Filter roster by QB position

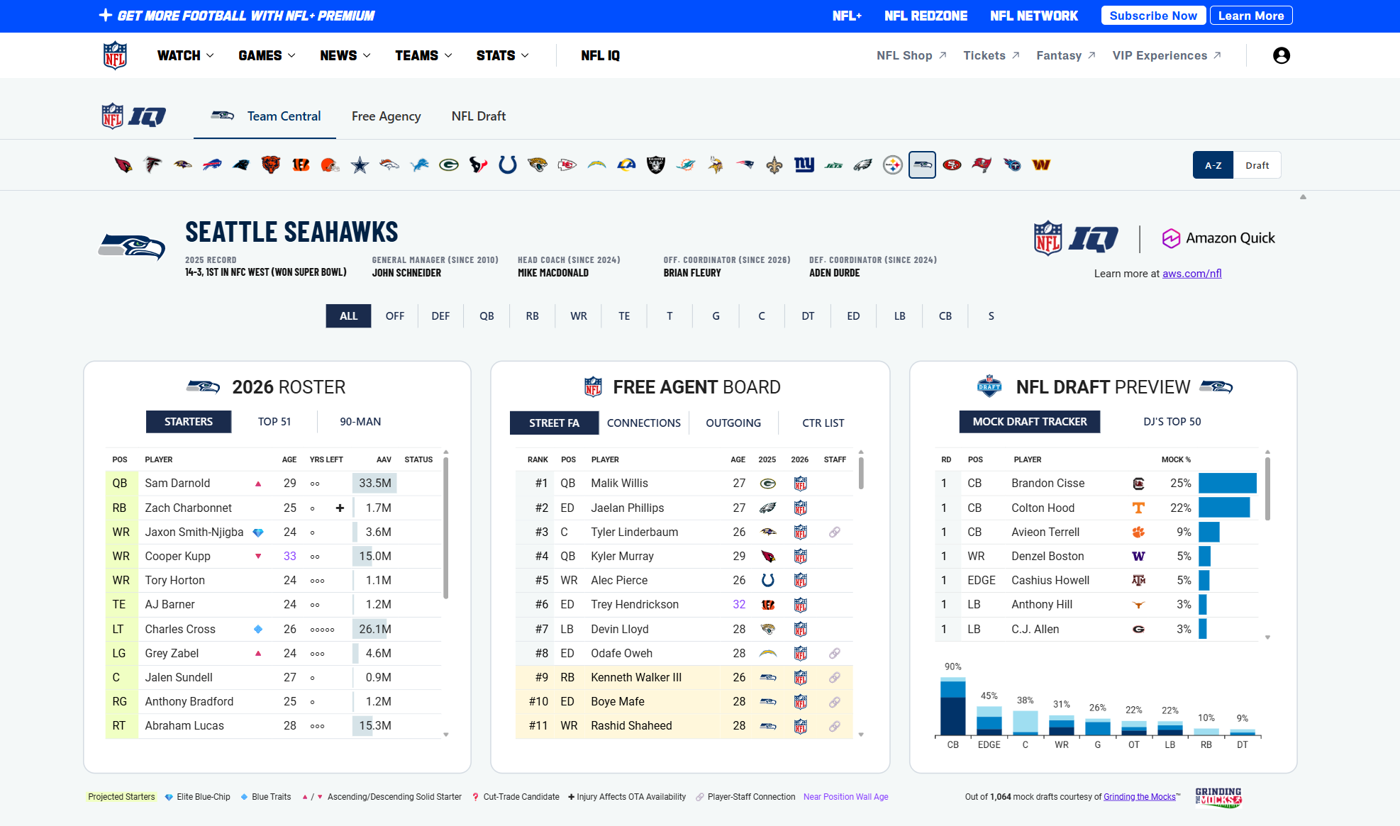(487, 316)
